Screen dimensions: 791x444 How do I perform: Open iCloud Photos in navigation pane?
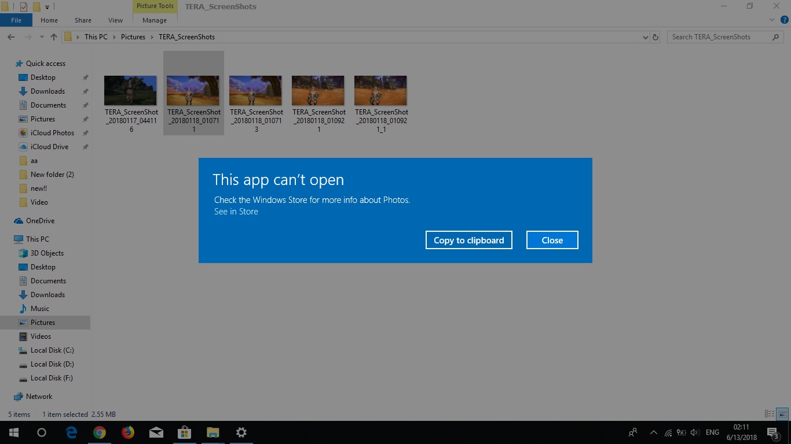click(x=52, y=133)
